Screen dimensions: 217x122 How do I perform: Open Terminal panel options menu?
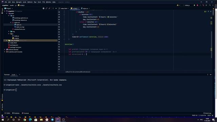[208, 75]
